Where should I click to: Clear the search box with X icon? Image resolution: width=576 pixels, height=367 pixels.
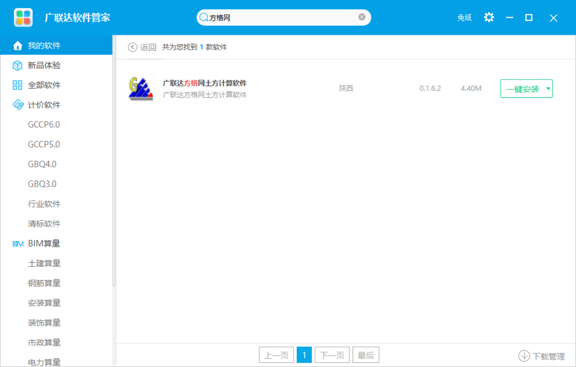[362, 17]
